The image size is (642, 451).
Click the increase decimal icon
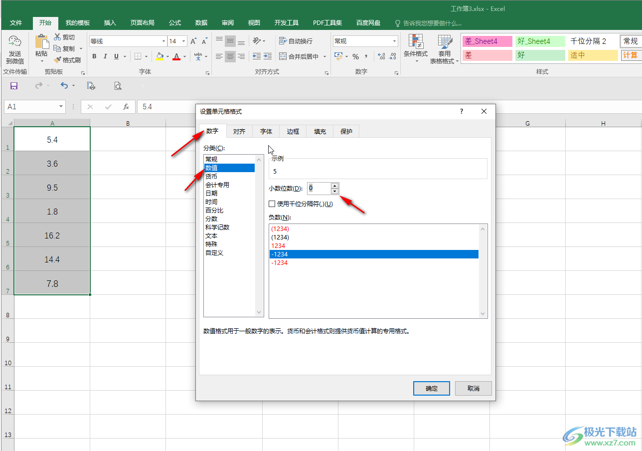tap(381, 57)
